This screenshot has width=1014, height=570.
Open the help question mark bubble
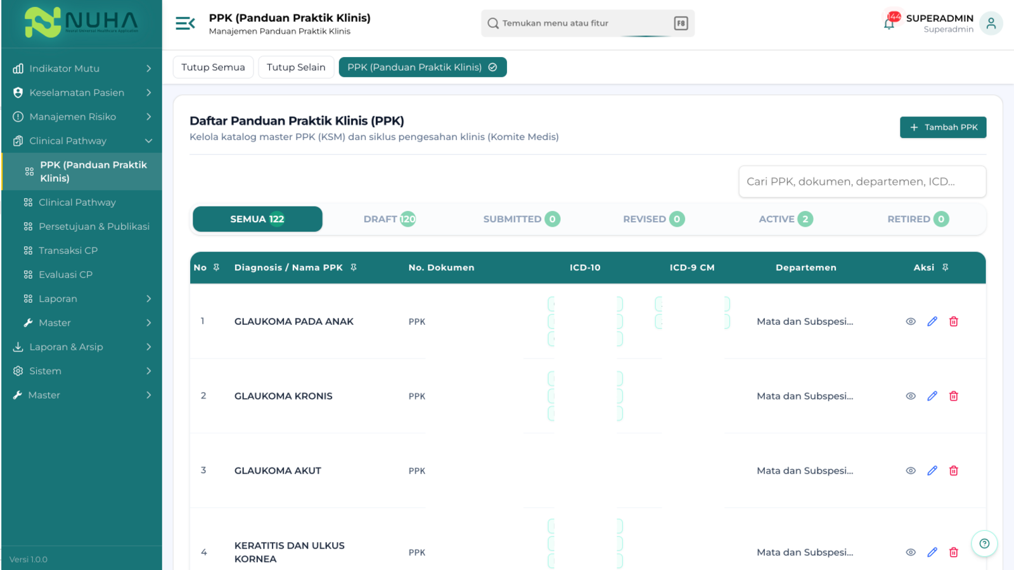point(984,543)
